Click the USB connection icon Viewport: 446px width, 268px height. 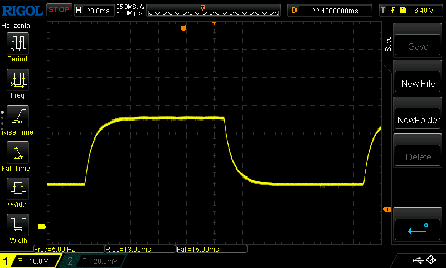pyautogui.click(x=418, y=260)
